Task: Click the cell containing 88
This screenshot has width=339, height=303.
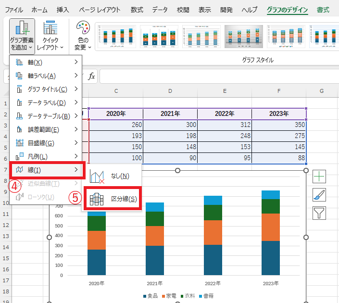Action: pyautogui.click(x=279, y=158)
